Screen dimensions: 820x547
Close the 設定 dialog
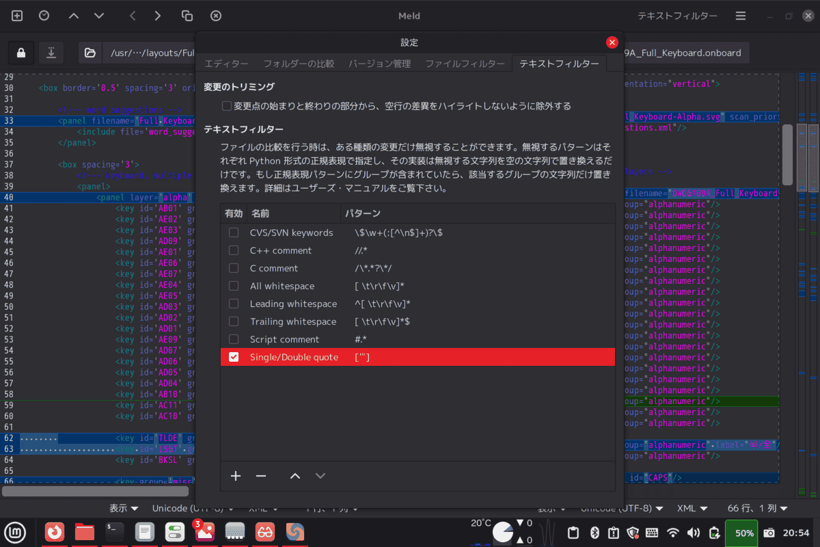click(612, 42)
